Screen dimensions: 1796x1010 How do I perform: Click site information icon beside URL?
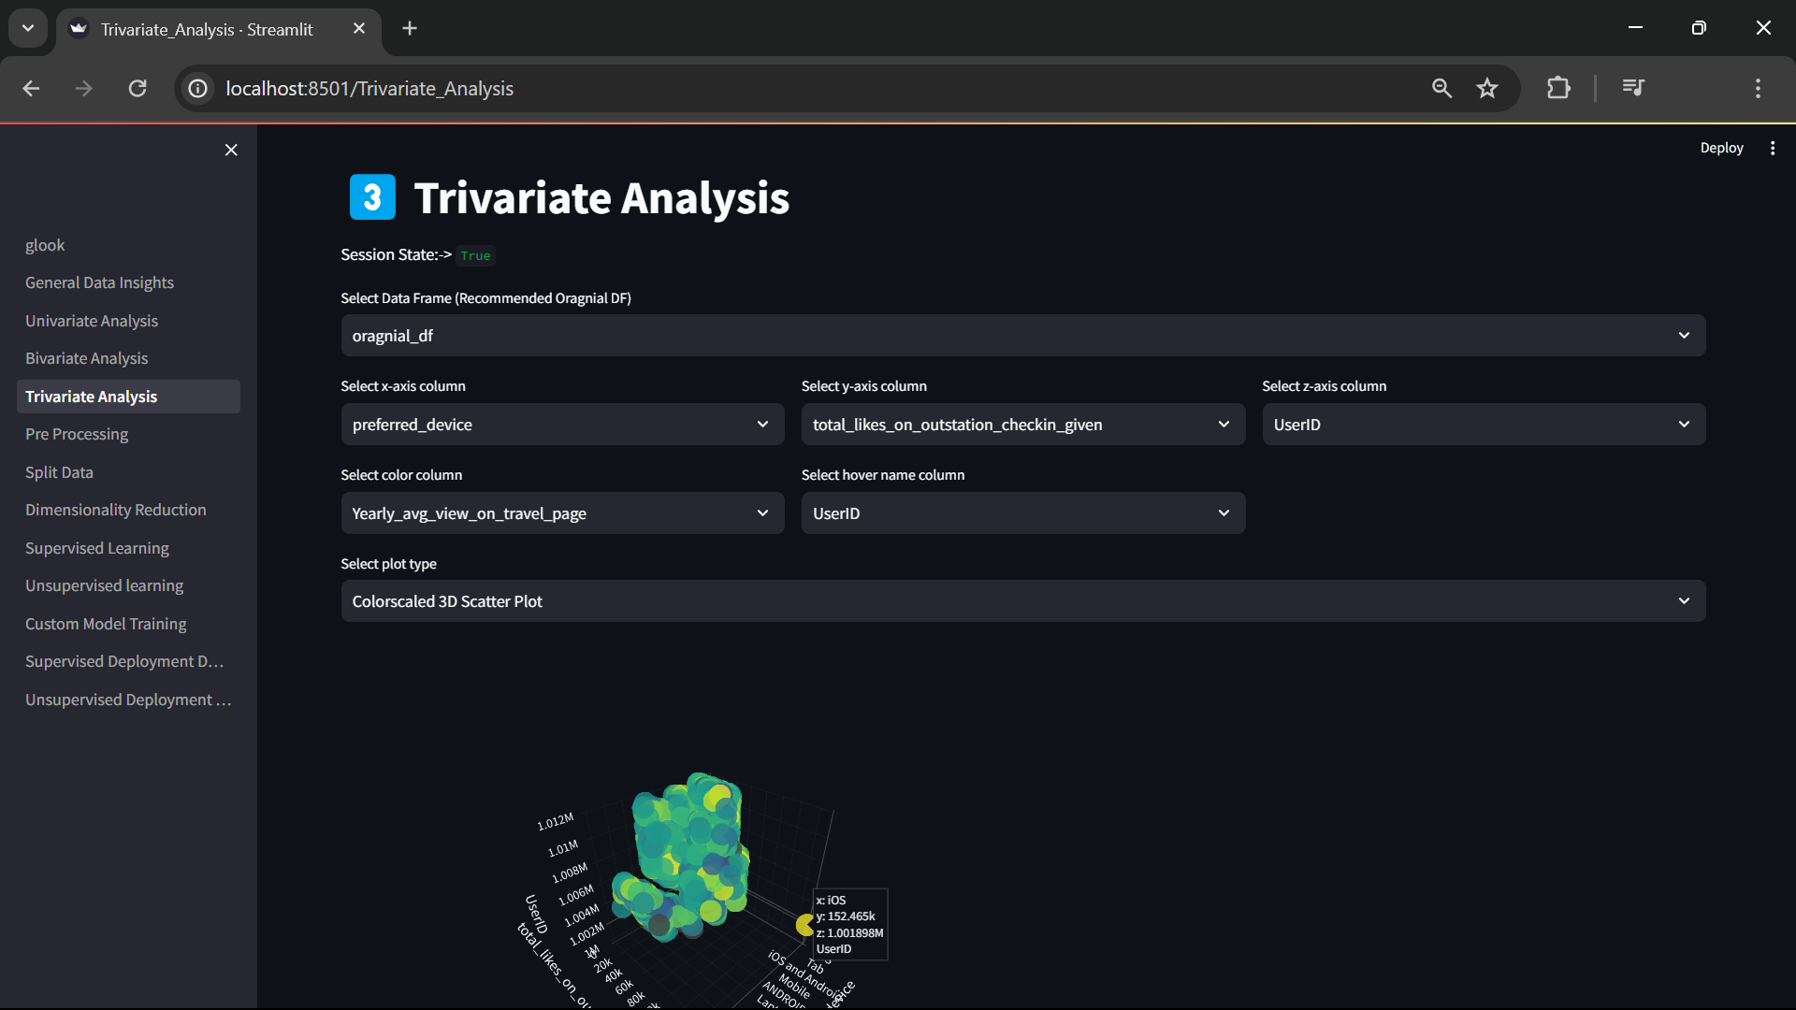point(198,88)
